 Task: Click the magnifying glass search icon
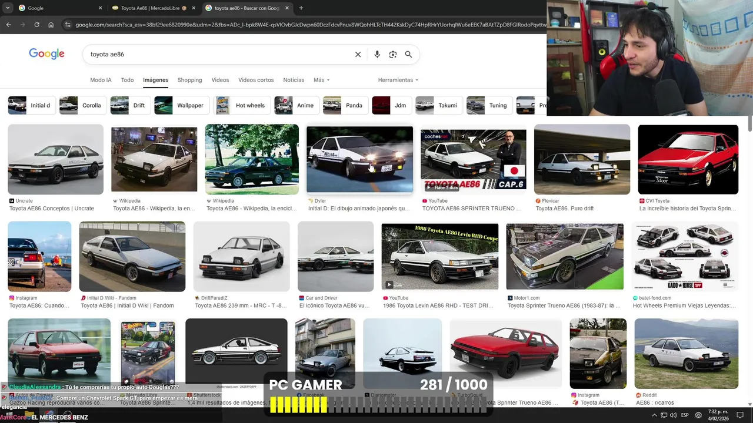click(408, 54)
